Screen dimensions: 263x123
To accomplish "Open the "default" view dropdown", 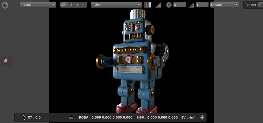I will click(x=38, y=5).
